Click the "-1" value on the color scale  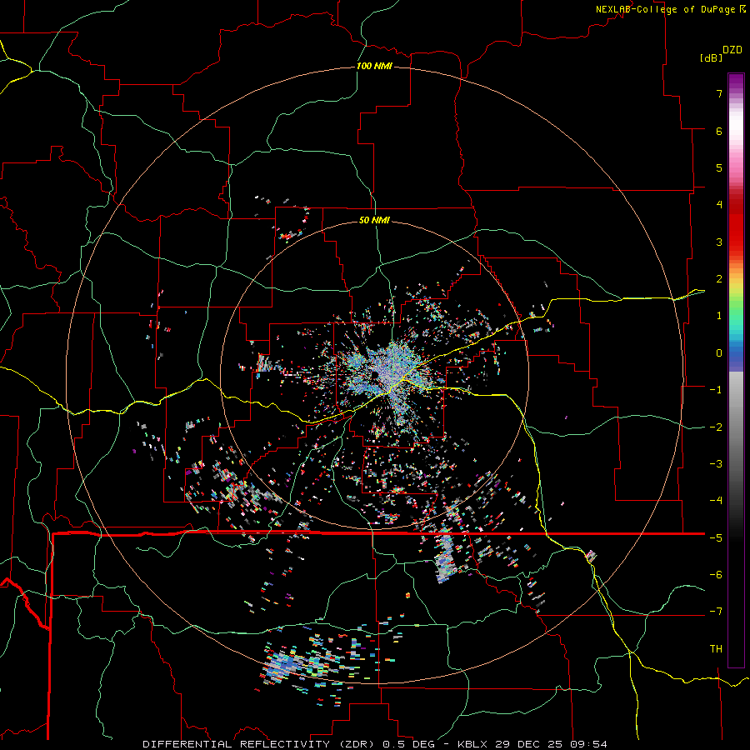[716, 390]
